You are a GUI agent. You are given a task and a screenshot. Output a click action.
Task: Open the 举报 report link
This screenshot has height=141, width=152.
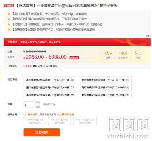pyautogui.click(x=148, y=36)
